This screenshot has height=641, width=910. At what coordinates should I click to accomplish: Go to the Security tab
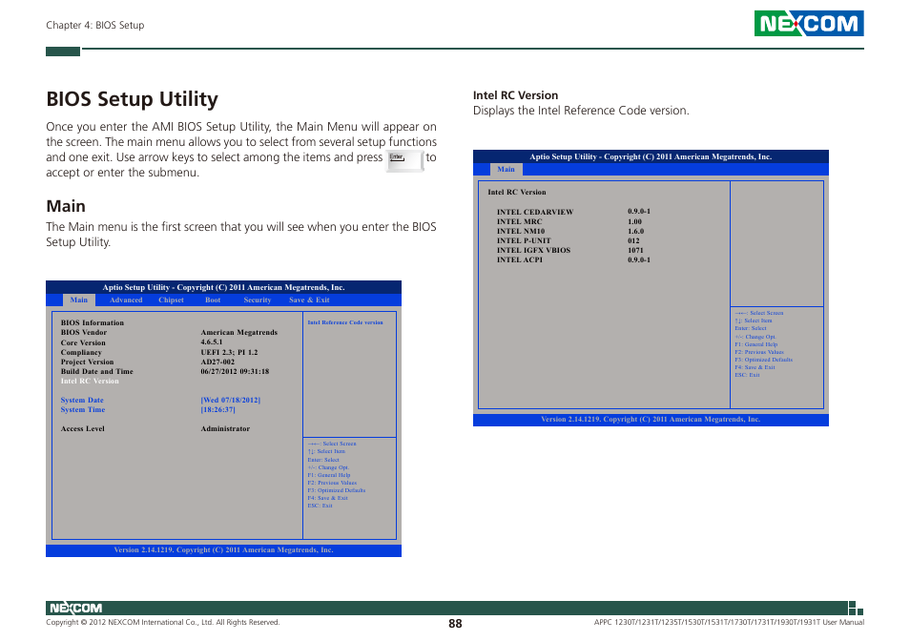(258, 300)
